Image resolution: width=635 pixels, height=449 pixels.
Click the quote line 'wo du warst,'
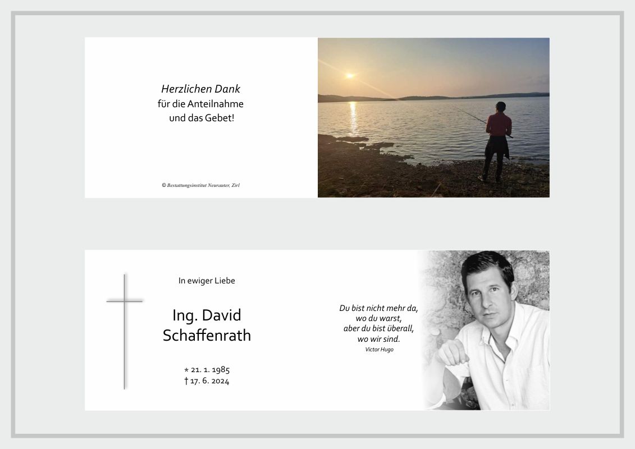click(378, 318)
